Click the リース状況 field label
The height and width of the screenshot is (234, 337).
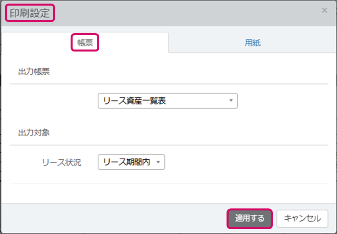point(61,163)
